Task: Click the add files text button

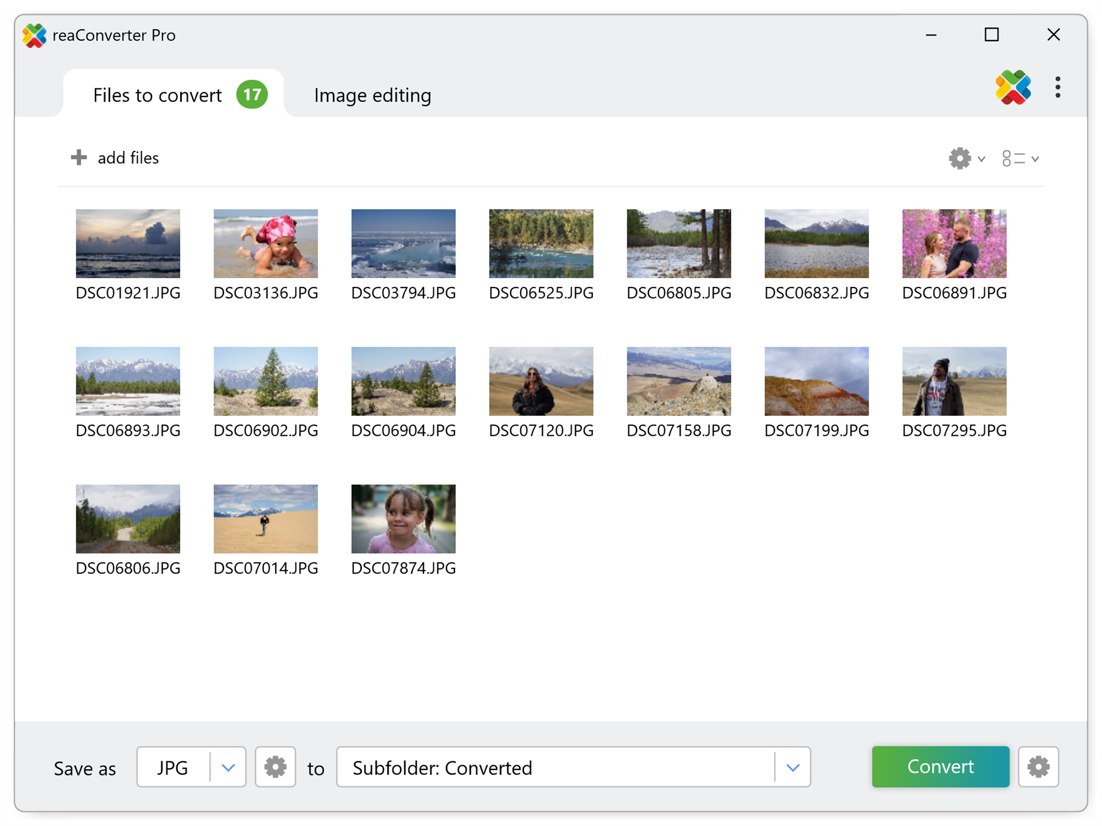Action: tap(128, 158)
